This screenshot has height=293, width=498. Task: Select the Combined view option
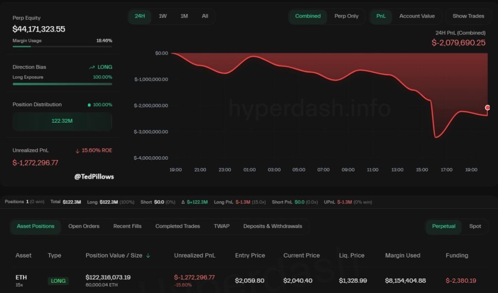(308, 16)
